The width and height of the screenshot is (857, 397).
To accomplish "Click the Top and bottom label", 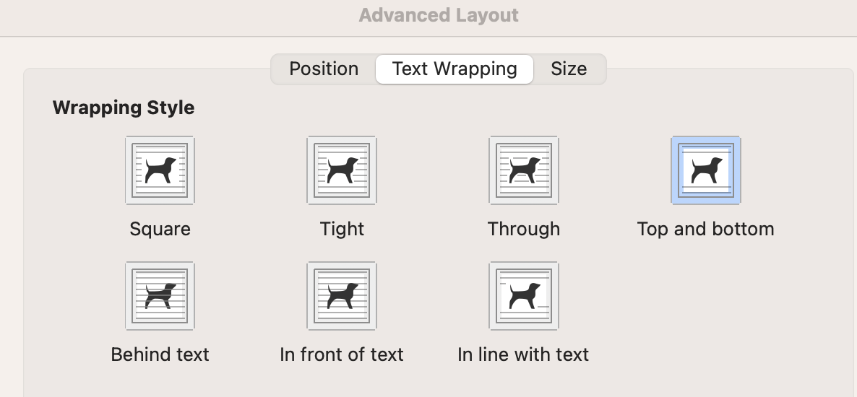I will point(705,230).
